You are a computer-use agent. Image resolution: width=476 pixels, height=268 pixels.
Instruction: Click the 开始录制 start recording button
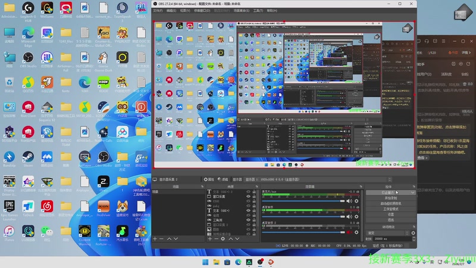tap(391, 198)
